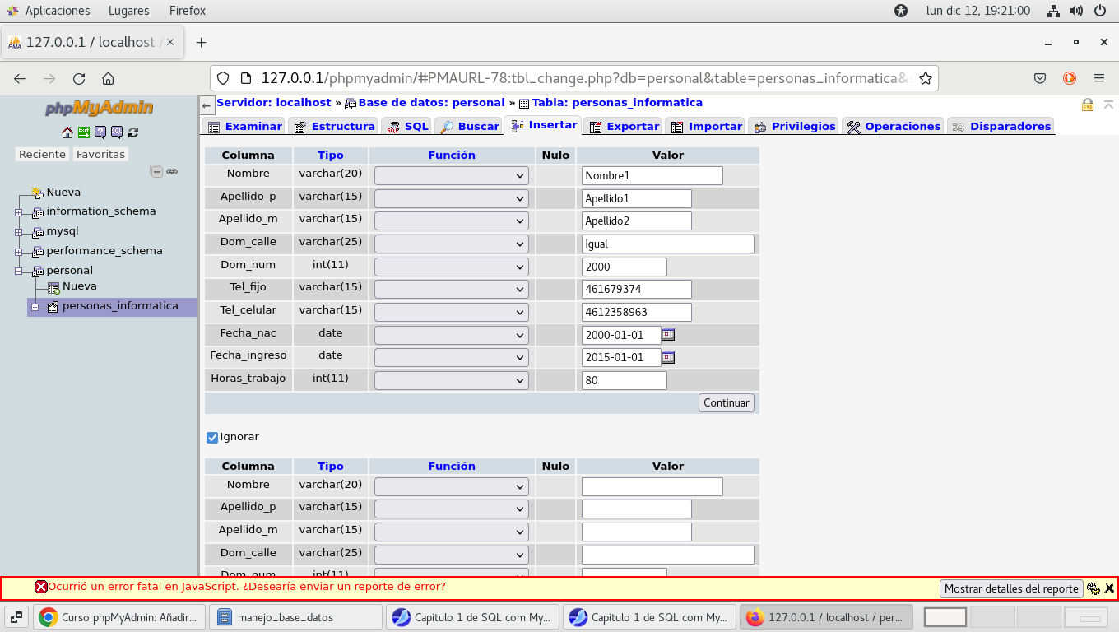The width and height of the screenshot is (1119, 632).
Task: Collapse the personal database tree node
Action: pyautogui.click(x=18, y=271)
